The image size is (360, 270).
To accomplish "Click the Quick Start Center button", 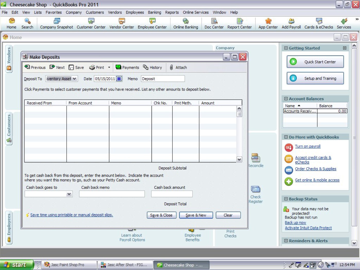I will pyautogui.click(x=315, y=62).
